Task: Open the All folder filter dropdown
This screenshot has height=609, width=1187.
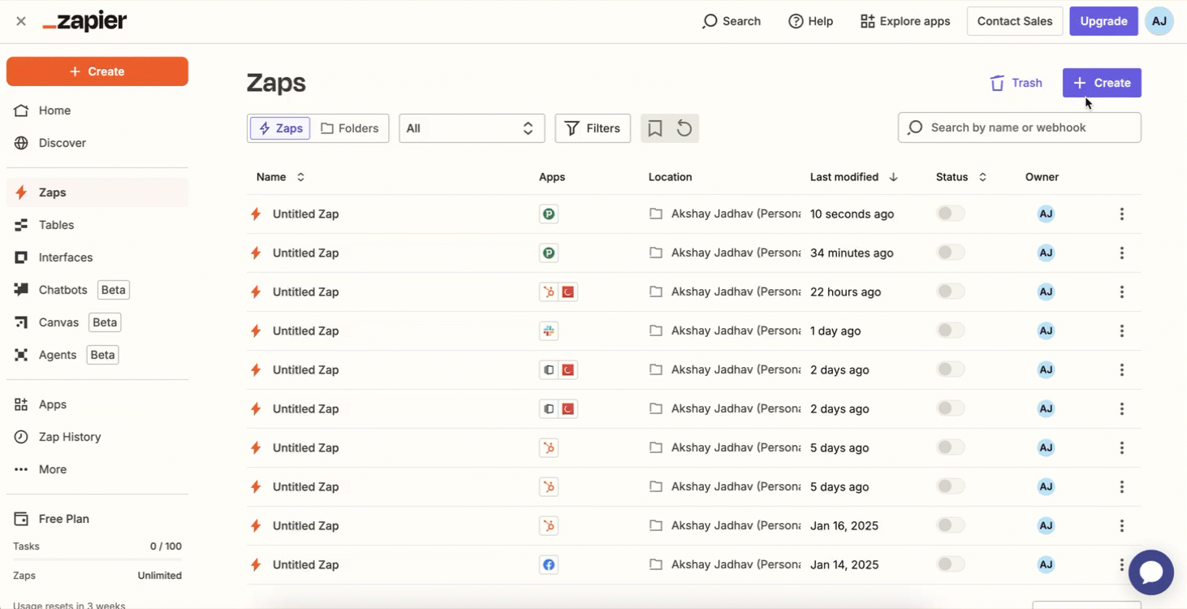Action: click(472, 128)
